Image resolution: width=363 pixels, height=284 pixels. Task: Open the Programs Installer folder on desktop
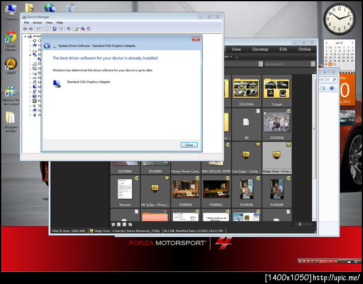coord(11,122)
